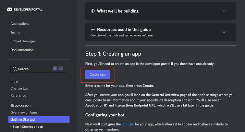Click the DEVELOPER PORTAL title text
Image resolution: width=245 pixels, height=132 pixels.
pyautogui.click(x=28, y=9)
